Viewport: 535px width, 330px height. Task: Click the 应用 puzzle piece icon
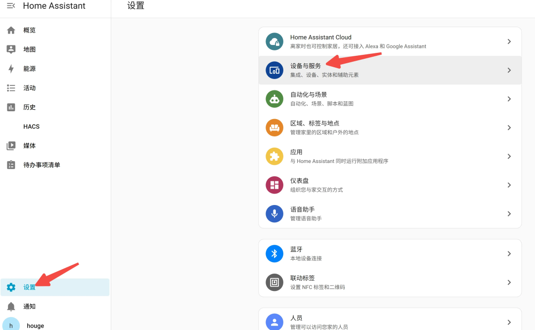tap(274, 157)
